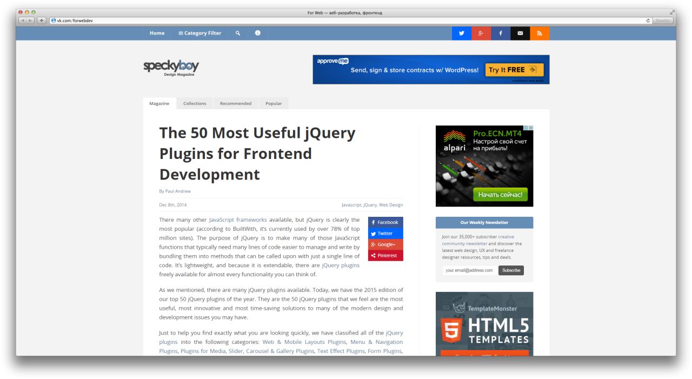Add bookmark with the plus button
This screenshot has width=692, height=379.
click(42, 21)
